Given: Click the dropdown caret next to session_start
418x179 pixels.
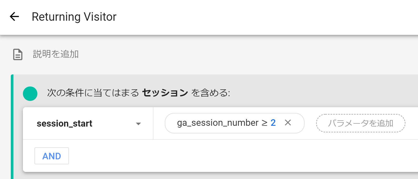Looking at the screenshot, I should click(139, 123).
